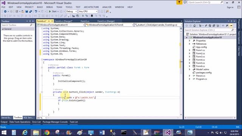Viewport: 242px width, 136px height.
Task: Open the Team Explorer side tab
Action: point(239,37)
